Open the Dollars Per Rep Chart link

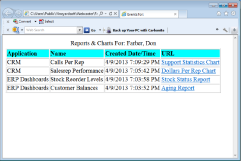tap(188, 71)
